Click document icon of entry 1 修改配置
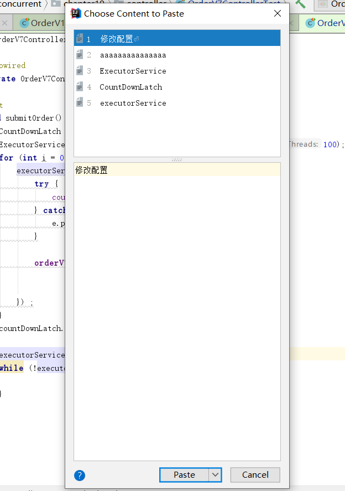 pos(80,39)
